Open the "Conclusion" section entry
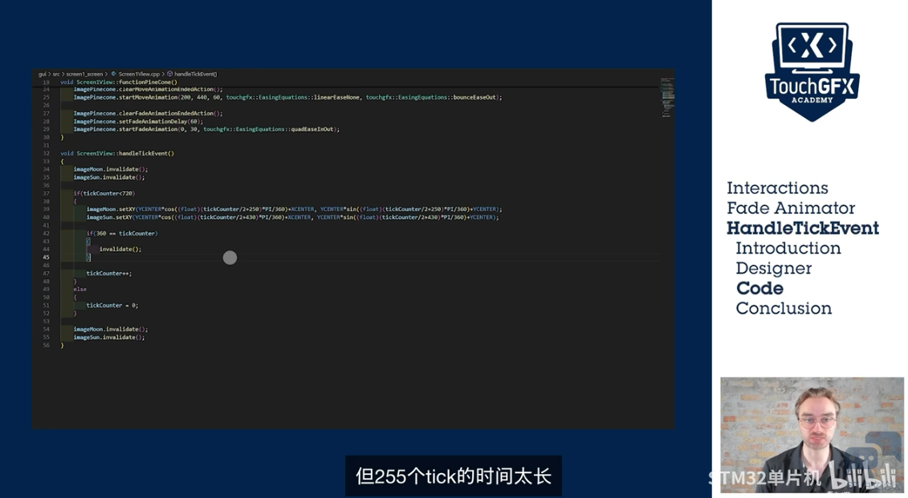This screenshot has width=908, height=498. 784,309
